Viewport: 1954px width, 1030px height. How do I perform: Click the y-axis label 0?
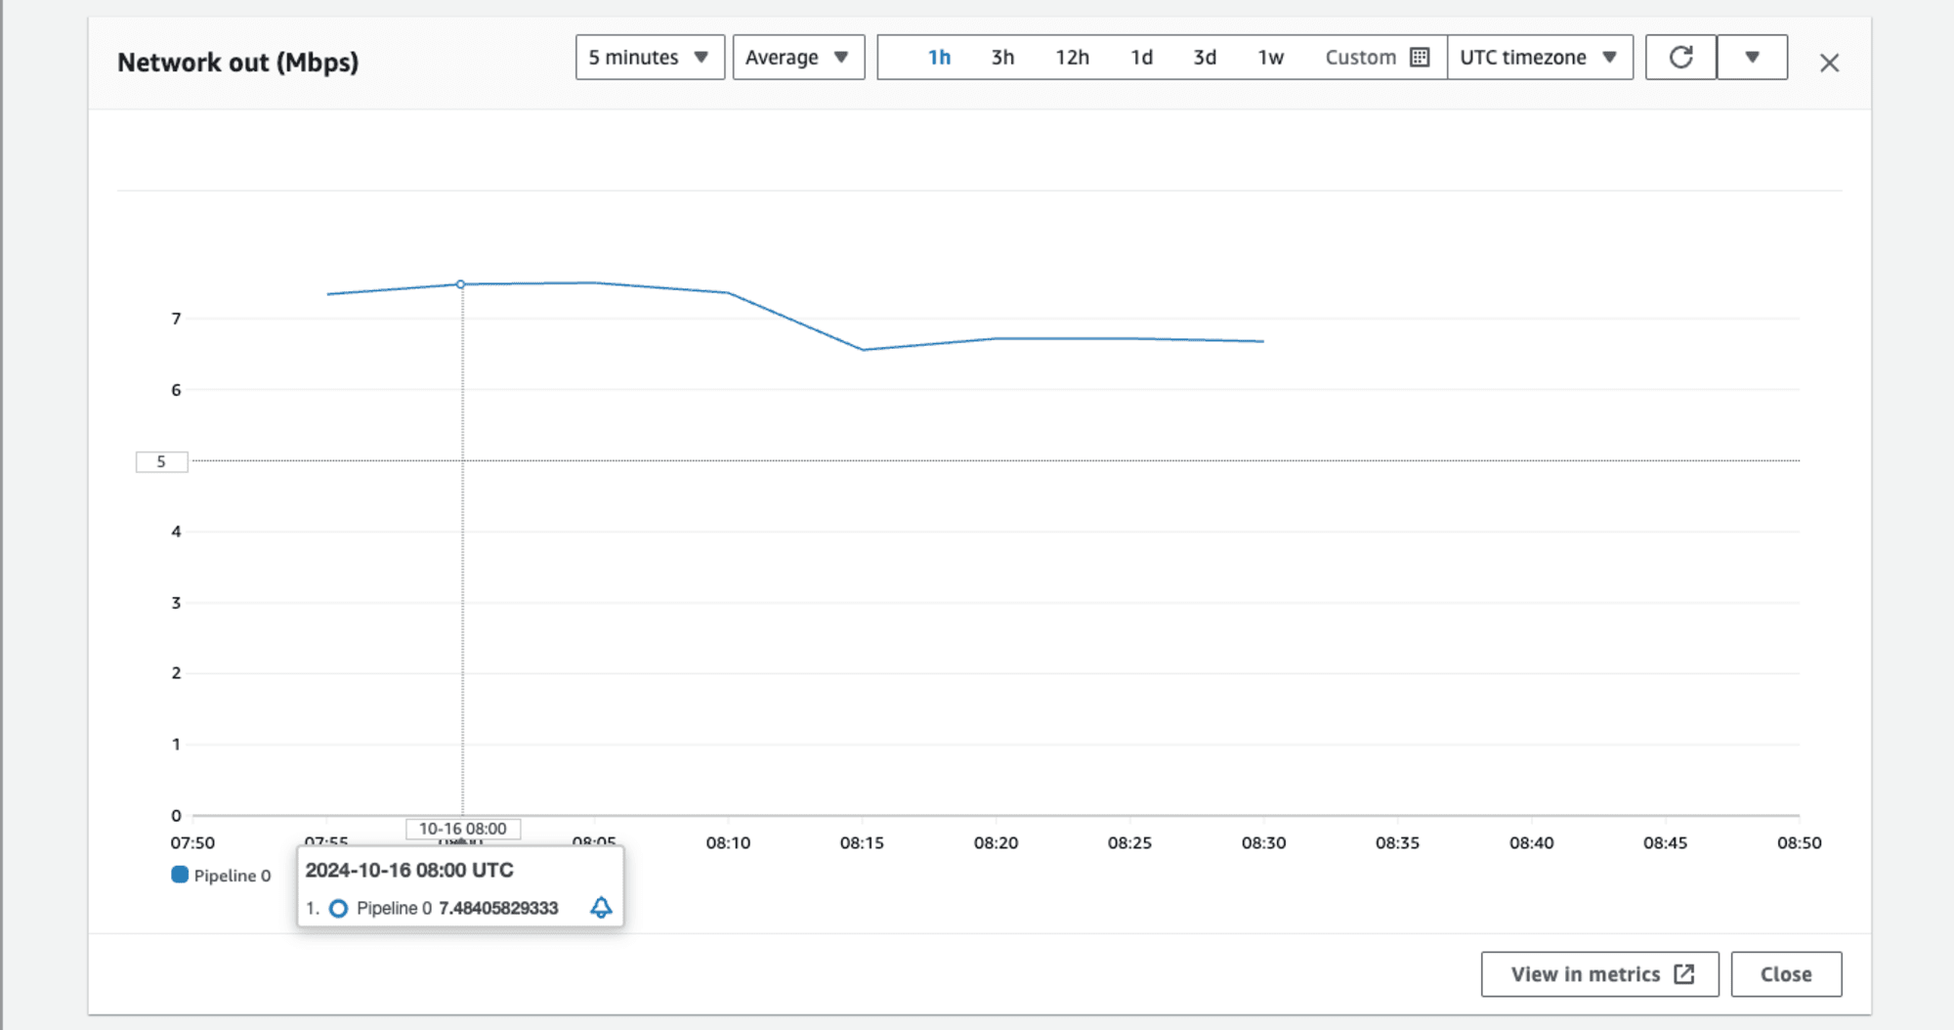point(176,815)
